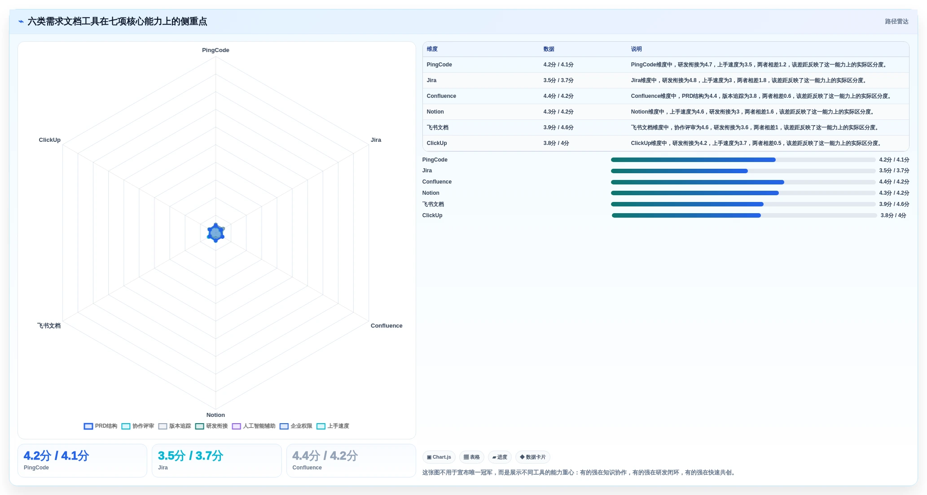This screenshot has width=927, height=495.
Task: Hide the 协作评审 dataset via legend
Action: pyautogui.click(x=138, y=426)
